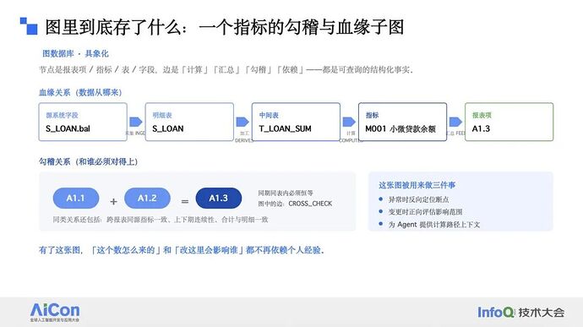Click the 勾稽关系(和谁必须对得上) heading
The width and height of the screenshot is (583, 327).
(x=89, y=161)
